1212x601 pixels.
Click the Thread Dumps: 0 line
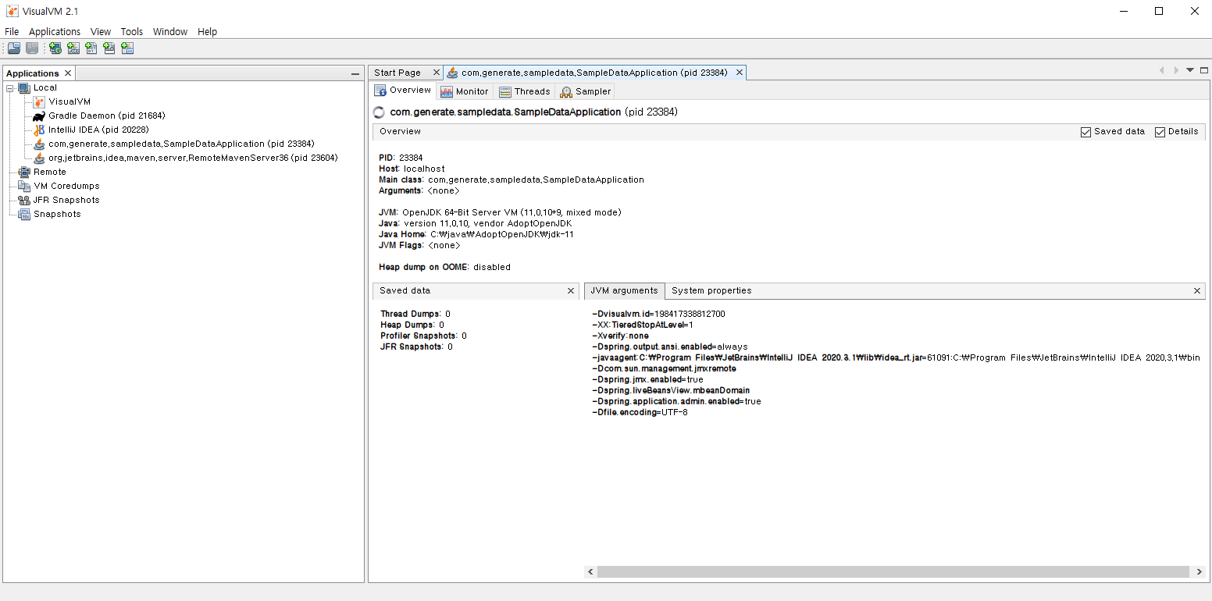coord(415,314)
